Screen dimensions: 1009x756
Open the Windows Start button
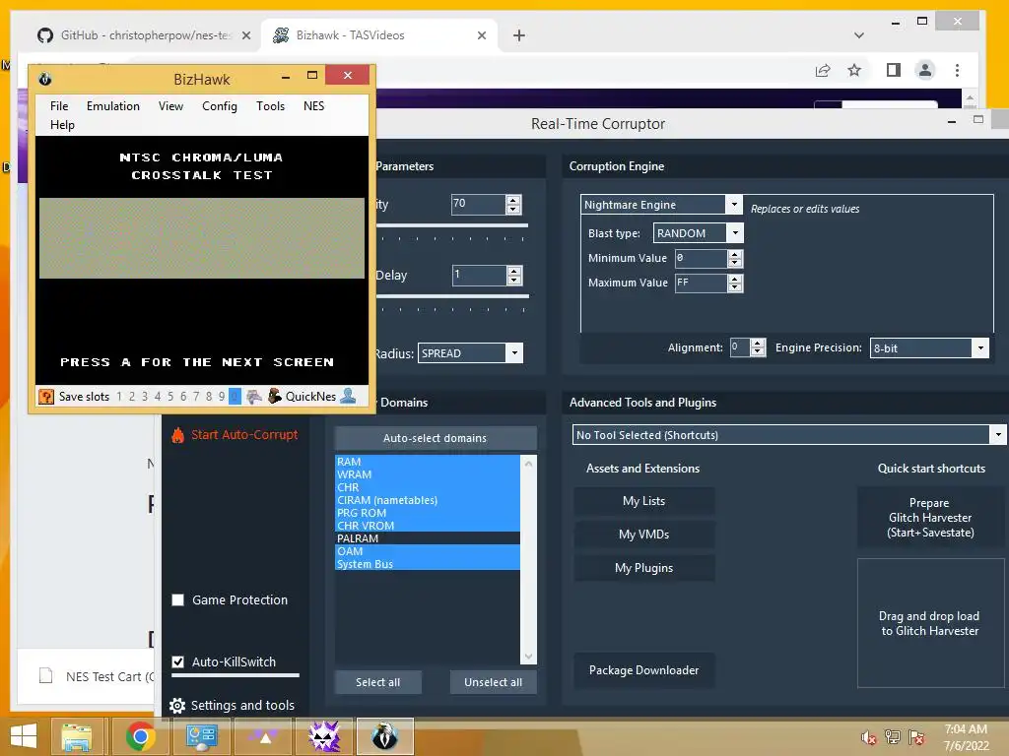tap(24, 736)
